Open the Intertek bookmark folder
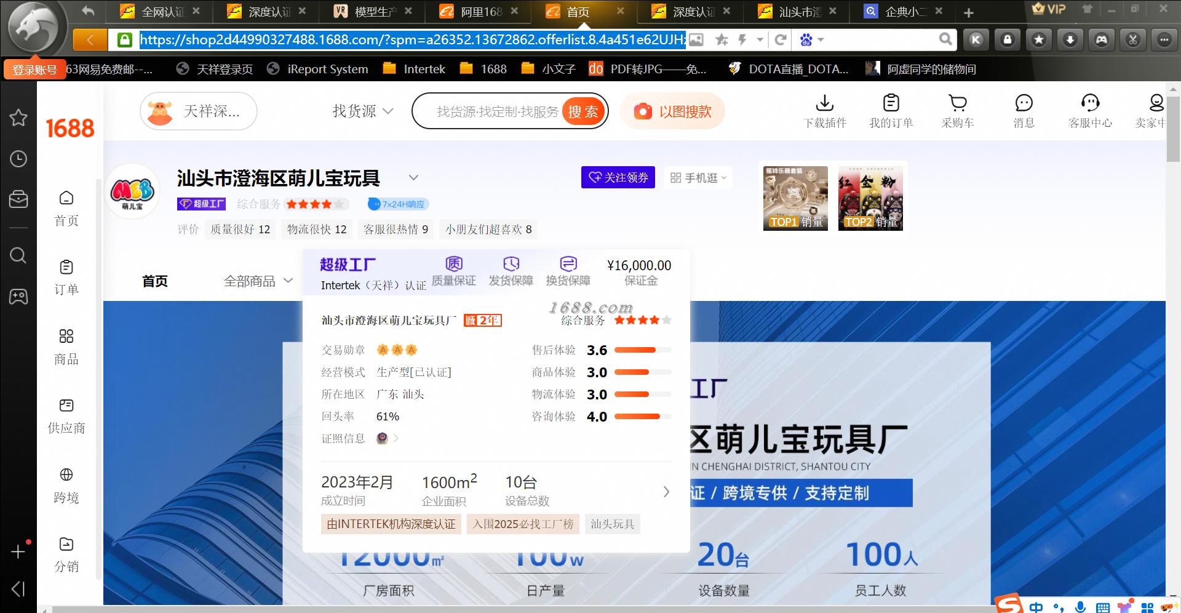The image size is (1181, 613). pyautogui.click(x=414, y=69)
